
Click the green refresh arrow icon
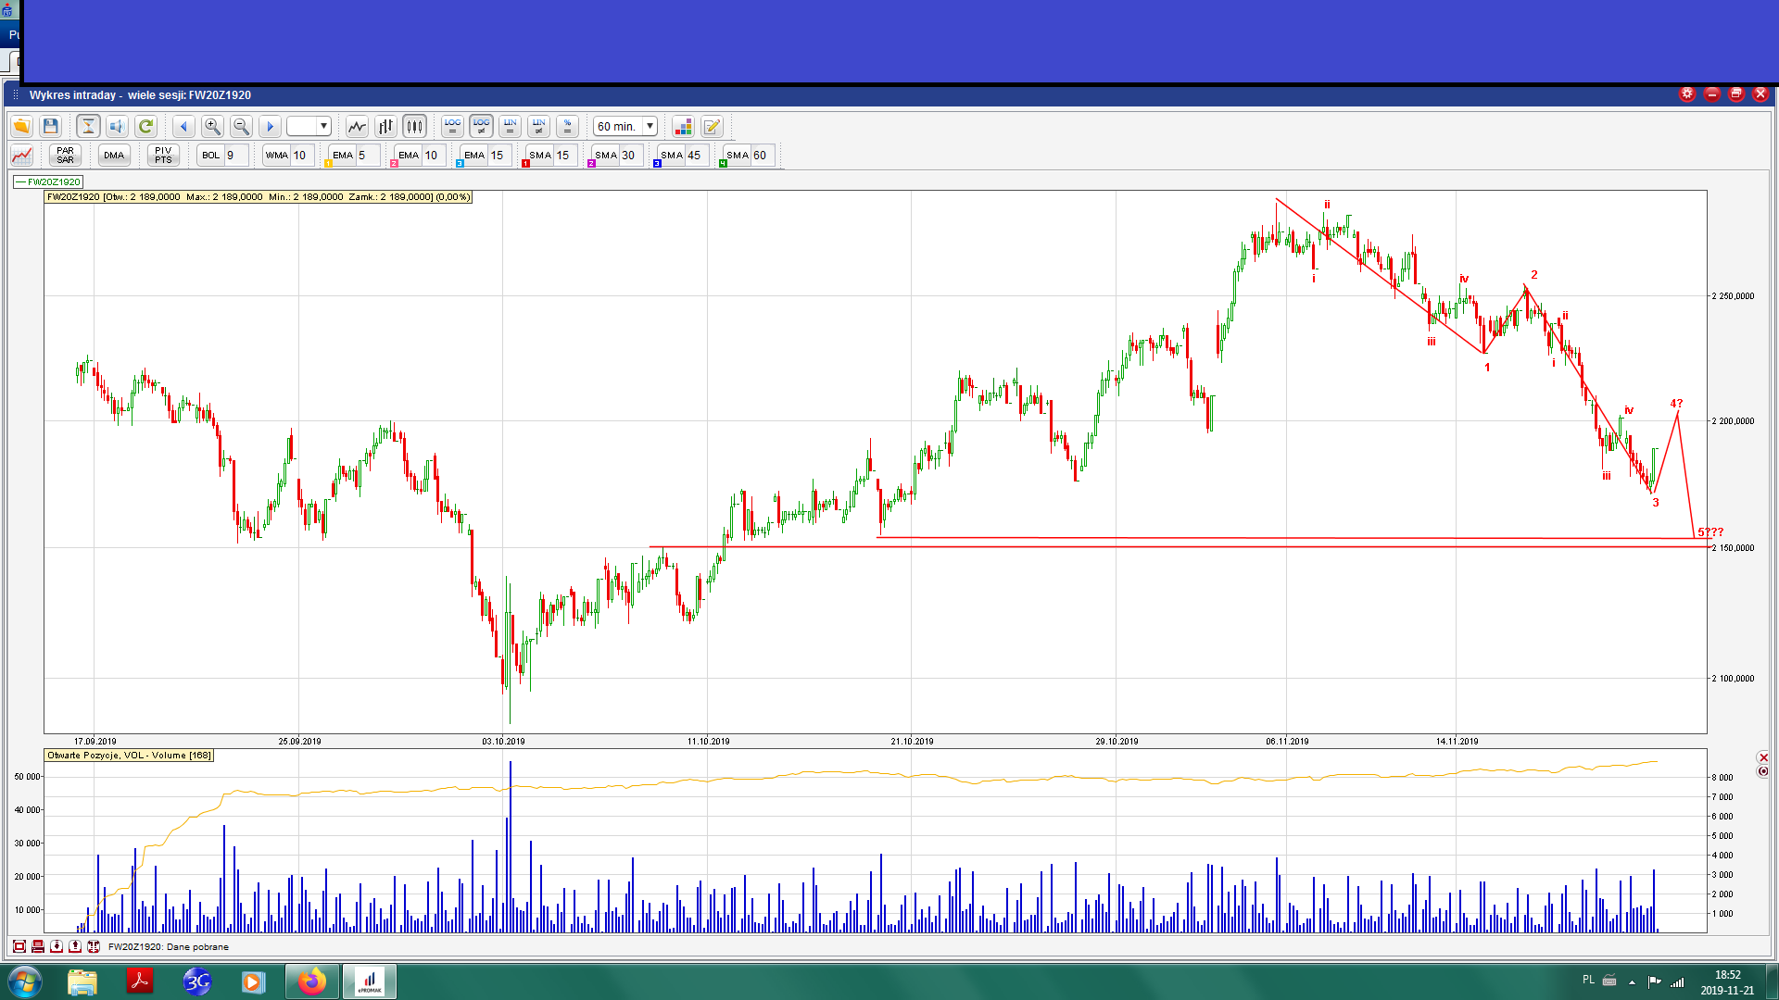(x=145, y=127)
